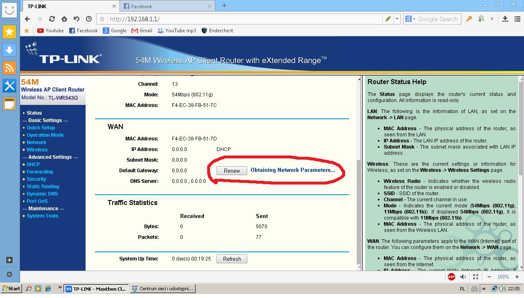Enter fullscreen mode from the status bar
Viewport: 524px width, 298px height.
tap(476, 277)
